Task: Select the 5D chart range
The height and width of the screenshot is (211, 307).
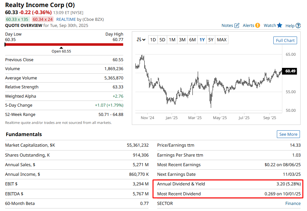Action: pos(162,39)
